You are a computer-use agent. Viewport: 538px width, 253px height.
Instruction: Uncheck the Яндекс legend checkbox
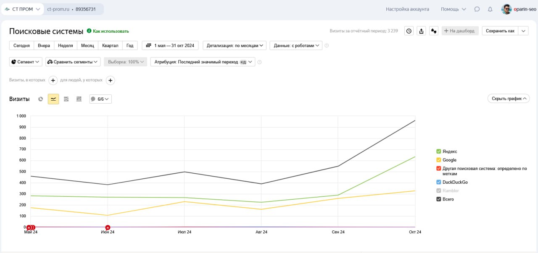(x=439, y=151)
